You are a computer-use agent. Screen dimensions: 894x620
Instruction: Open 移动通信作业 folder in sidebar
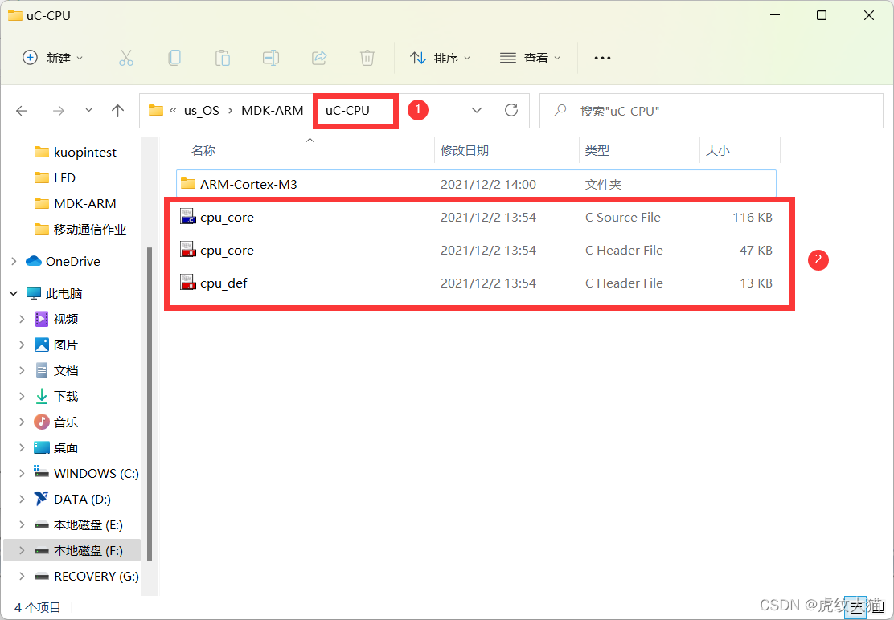pos(89,230)
